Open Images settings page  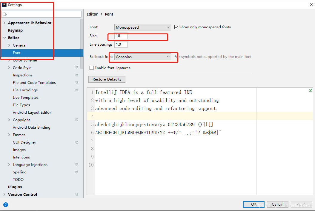pos(19,150)
